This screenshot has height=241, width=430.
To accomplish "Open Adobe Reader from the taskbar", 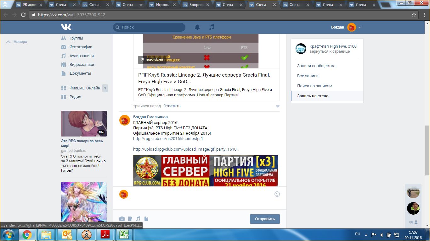I will 105,235.
